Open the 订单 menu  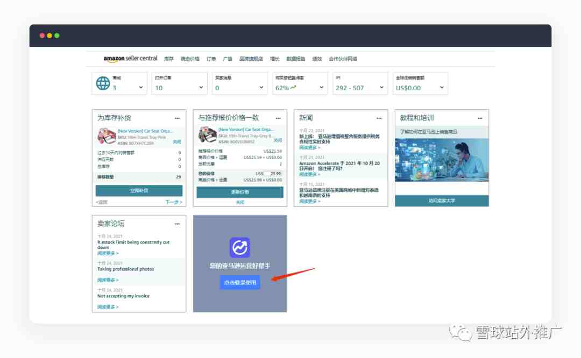pyautogui.click(x=211, y=59)
